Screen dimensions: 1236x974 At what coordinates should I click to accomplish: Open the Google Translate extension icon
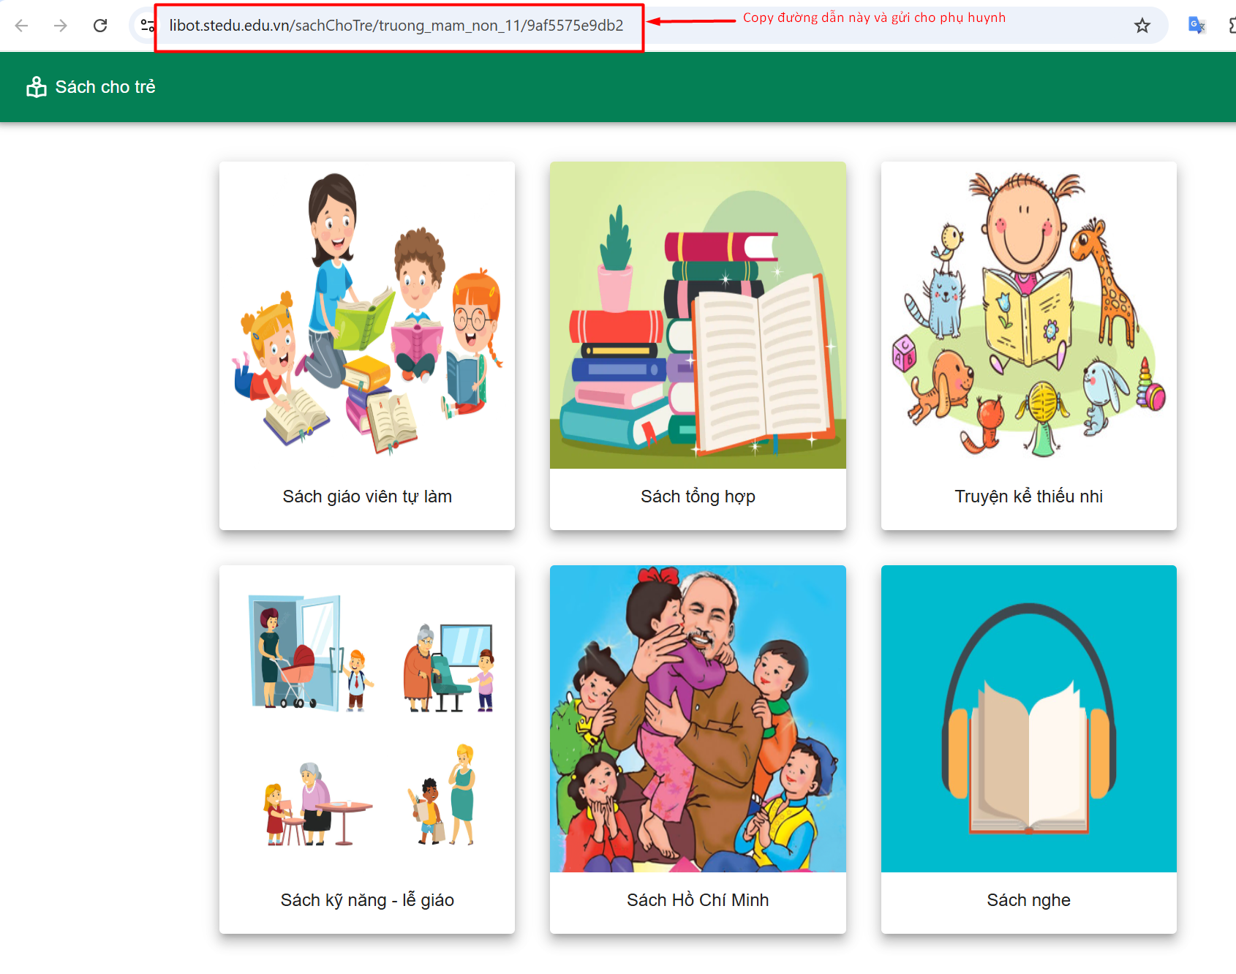point(1197,26)
